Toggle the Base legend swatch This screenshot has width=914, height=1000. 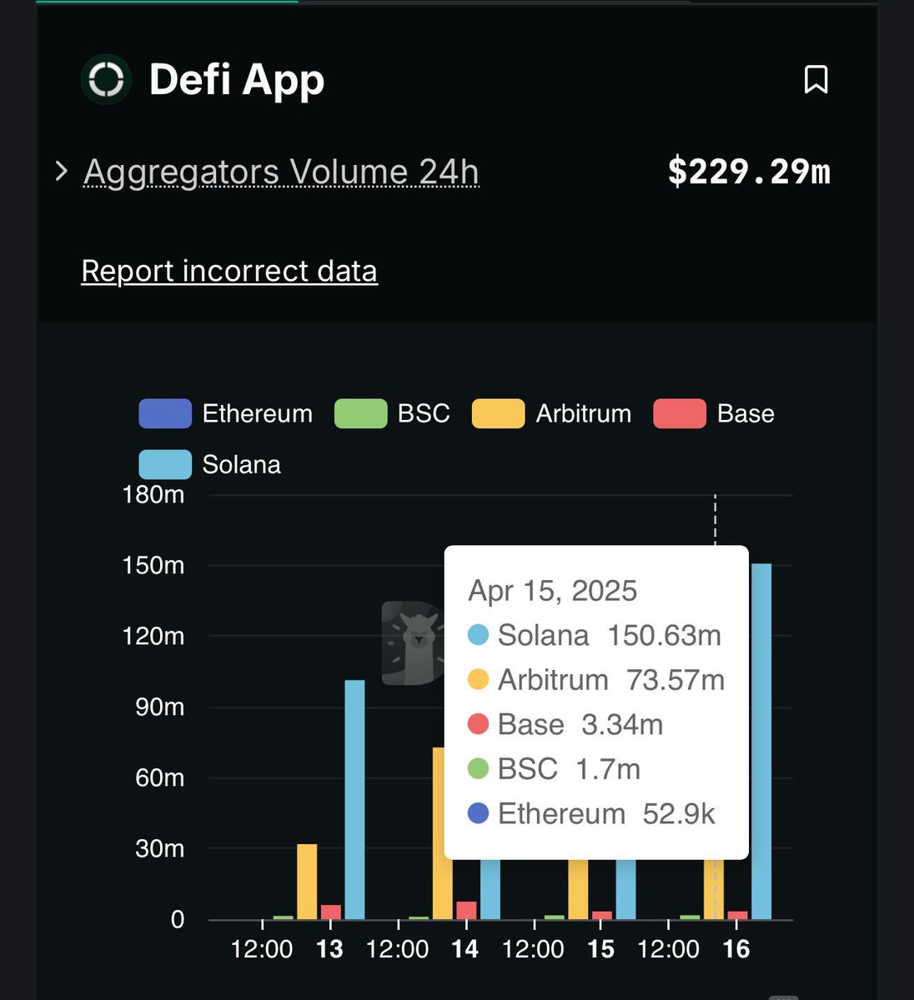pyautogui.click(x=680, y=413)
